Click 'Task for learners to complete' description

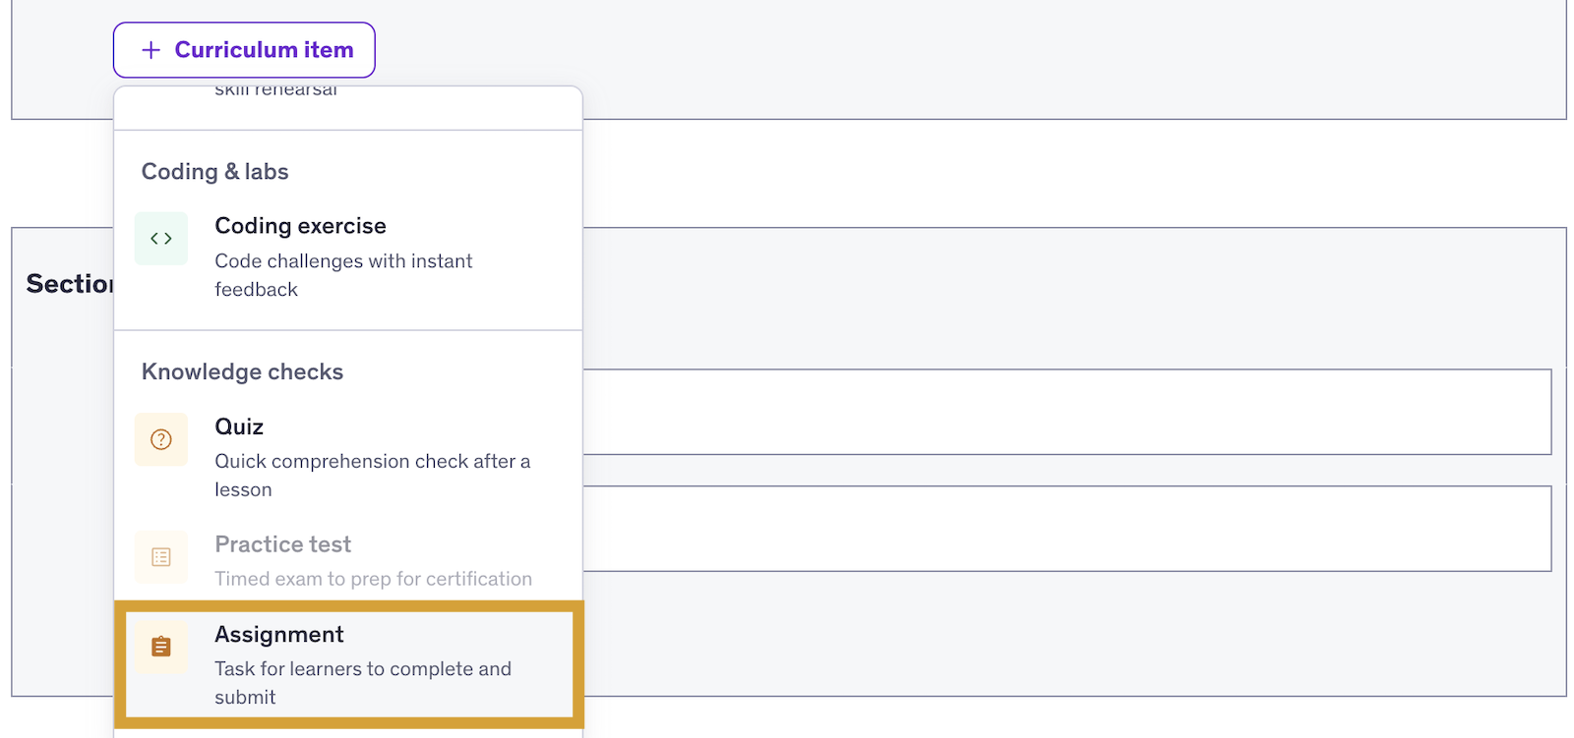363,683
